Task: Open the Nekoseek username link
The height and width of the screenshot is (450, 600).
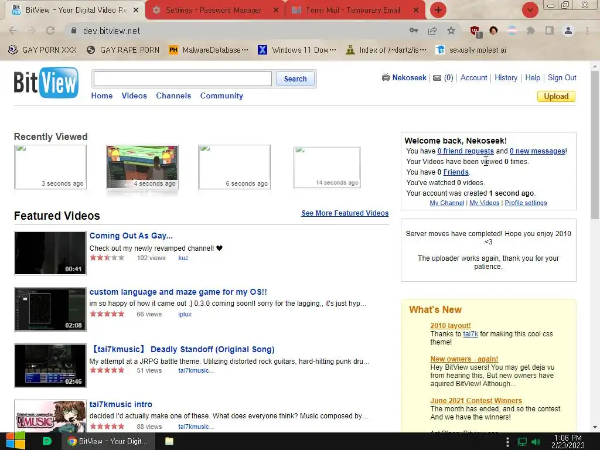Action: point(409,78)
